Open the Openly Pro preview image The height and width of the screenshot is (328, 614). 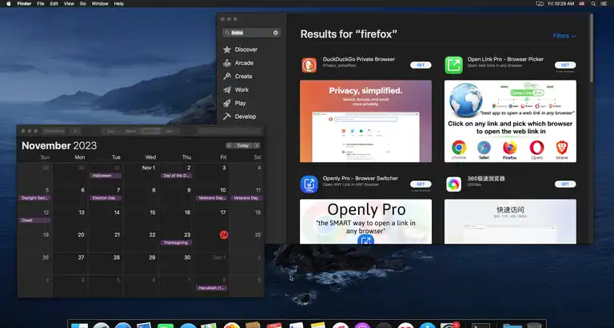pos(365,222)
